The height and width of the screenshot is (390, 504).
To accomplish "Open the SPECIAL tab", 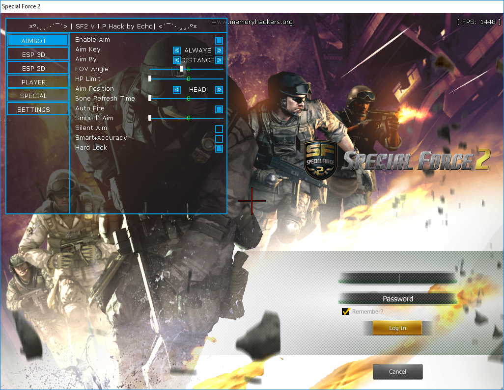I will click(38, 96).
